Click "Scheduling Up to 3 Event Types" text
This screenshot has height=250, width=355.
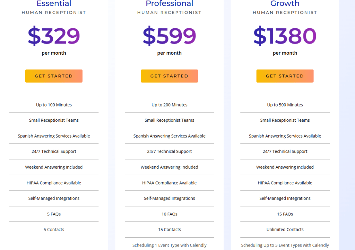(x=285, y=245)
